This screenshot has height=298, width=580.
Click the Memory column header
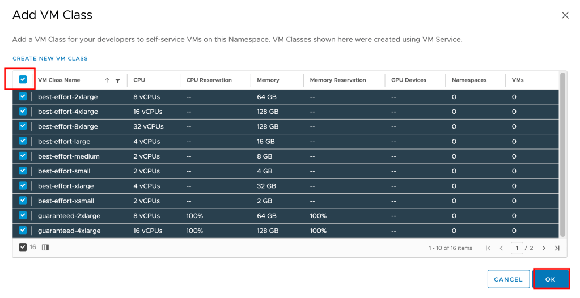point(268,80)
